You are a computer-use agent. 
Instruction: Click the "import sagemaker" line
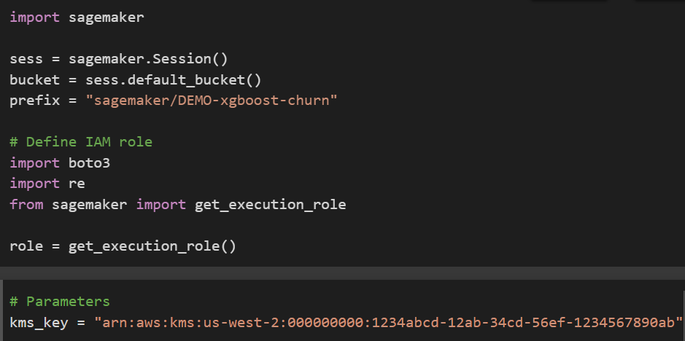[77, 17]
